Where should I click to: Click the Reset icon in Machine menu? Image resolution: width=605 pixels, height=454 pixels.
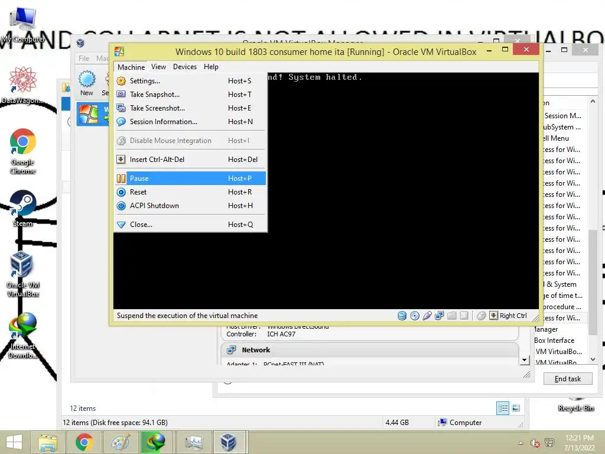tap(121, 192)
